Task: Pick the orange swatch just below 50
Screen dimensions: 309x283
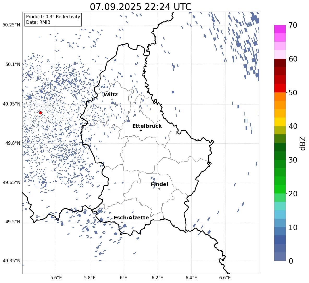Action: 280,97
